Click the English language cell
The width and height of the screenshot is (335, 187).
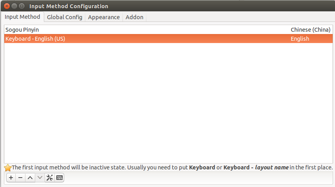pos(300,39)
